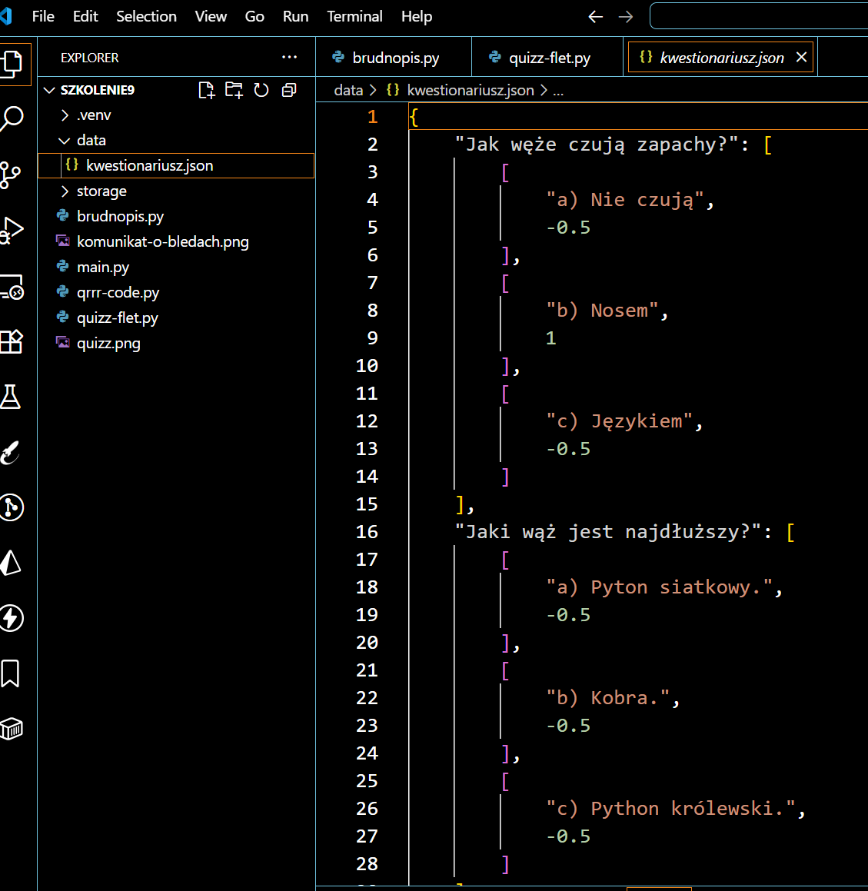Collapse the SZKOLENIE9 workspace section
868x891 pixels.
coord(49,90)
